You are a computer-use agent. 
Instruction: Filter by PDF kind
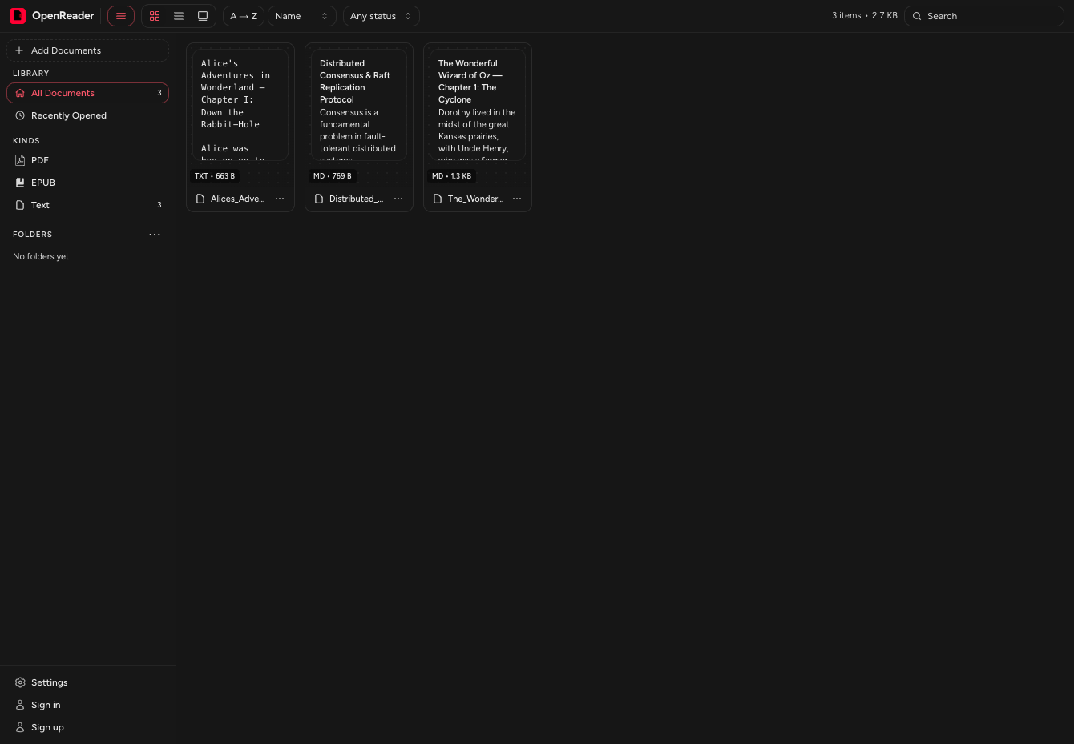pos(88,160)
